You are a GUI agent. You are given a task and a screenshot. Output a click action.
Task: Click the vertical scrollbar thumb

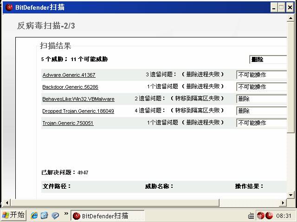pos(291,78)
